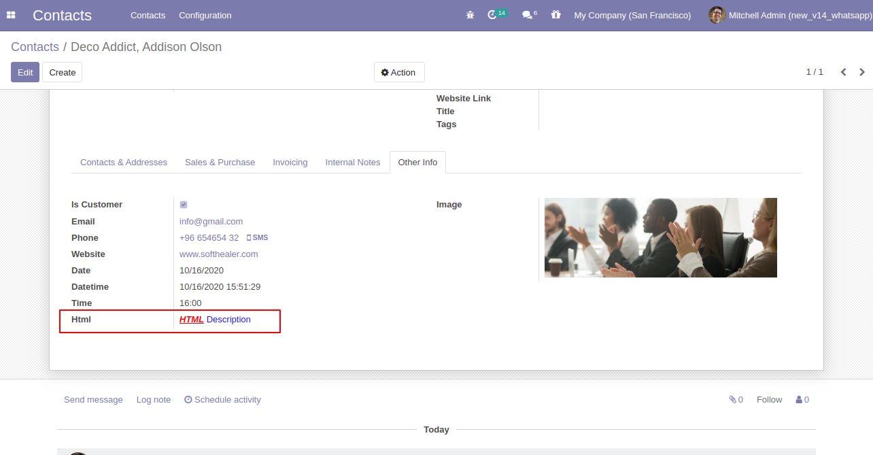
Task: Click the Image field label
Action: (449, 205)
